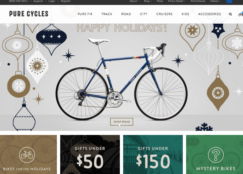Follow the Register link
This screenshot has height=174, width=243.
(x=65, y=1)
